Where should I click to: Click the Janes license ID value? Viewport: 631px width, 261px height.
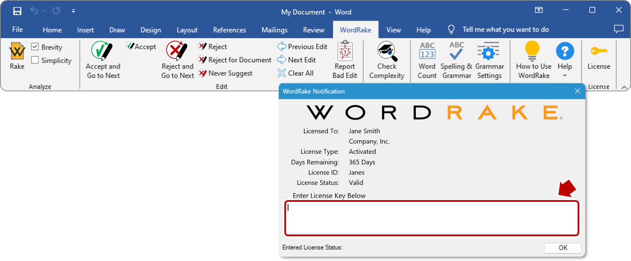click(x=357, y=172)
